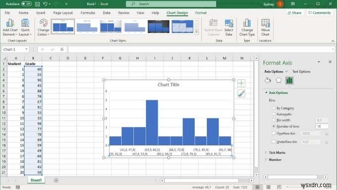337x190 pixels.
Task: Switch to Page Break Preview icon
Action: click(279, 187)
